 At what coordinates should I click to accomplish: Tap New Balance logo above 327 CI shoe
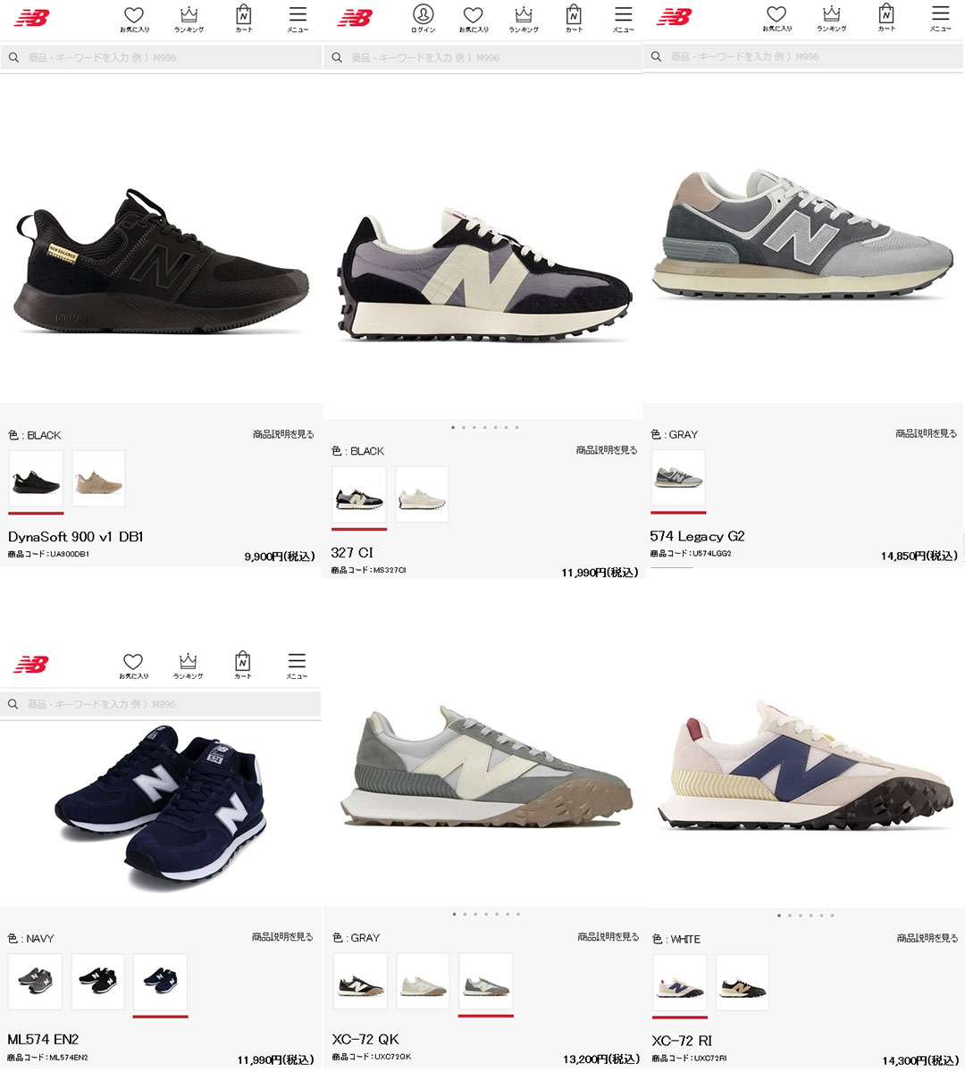point(355,17)
